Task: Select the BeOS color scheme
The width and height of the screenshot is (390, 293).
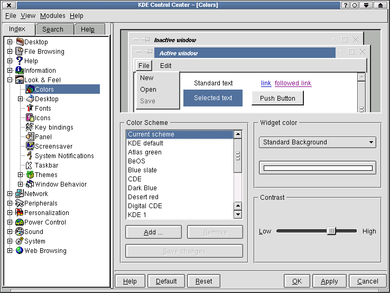Action: pyautogui.click(x=180, y=161)
